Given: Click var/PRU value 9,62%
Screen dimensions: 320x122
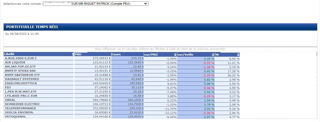Looking at the screenshot, I should 173,84.
